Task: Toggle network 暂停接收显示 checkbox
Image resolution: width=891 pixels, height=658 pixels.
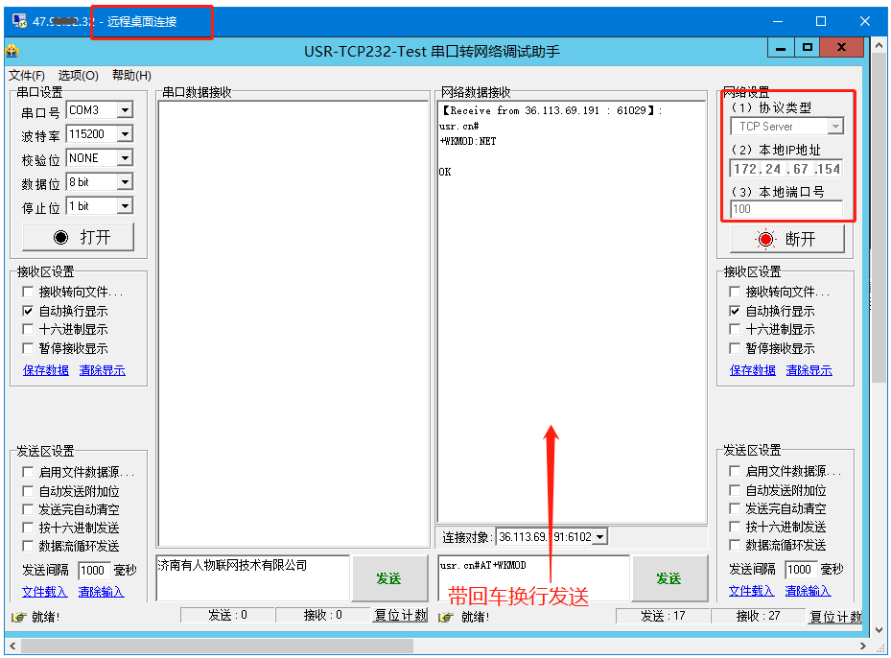Action: pyautogui.click(x=735, y=348)
